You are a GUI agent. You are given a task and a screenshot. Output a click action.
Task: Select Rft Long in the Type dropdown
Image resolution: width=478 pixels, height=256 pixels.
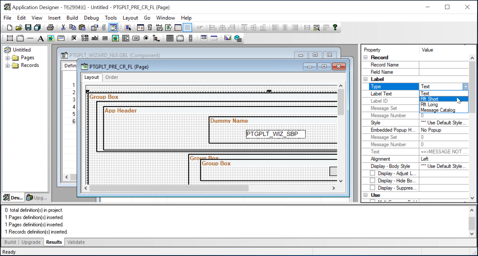click(x=429, y=104)
